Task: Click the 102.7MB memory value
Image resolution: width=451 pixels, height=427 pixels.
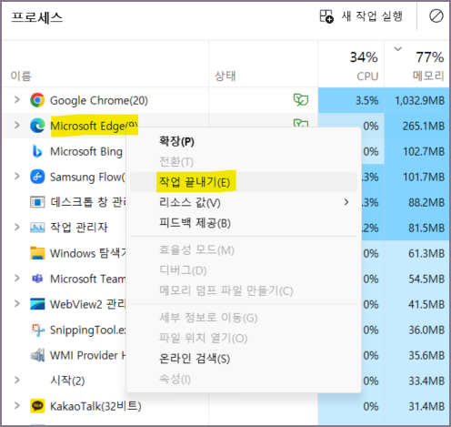Action: click(424, 151)
